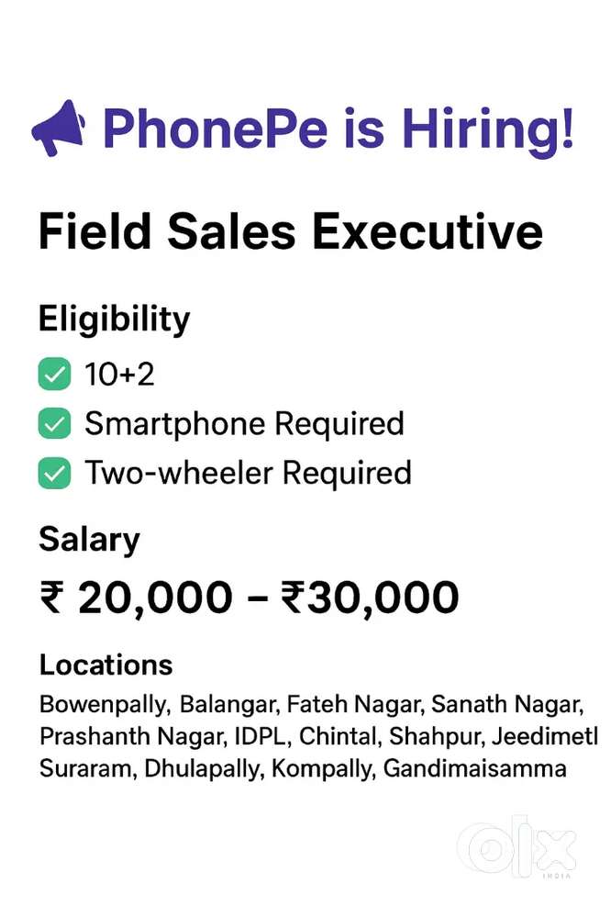The image size is (611, 917).
Task: Click the Sanath Nagar location name
Action: (x=506, y=705)
